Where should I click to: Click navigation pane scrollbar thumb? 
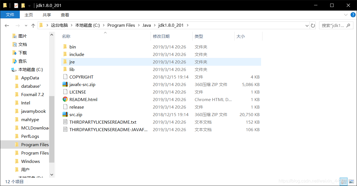[52, 129]
